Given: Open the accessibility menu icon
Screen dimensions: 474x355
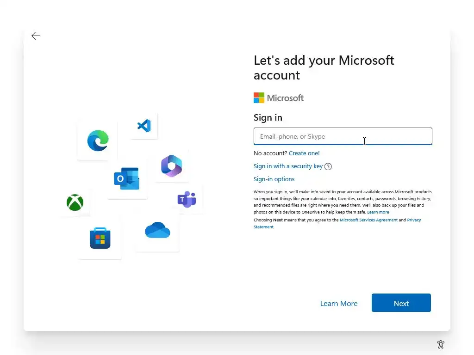Looking at the screenshot, I should click(441, 344).
